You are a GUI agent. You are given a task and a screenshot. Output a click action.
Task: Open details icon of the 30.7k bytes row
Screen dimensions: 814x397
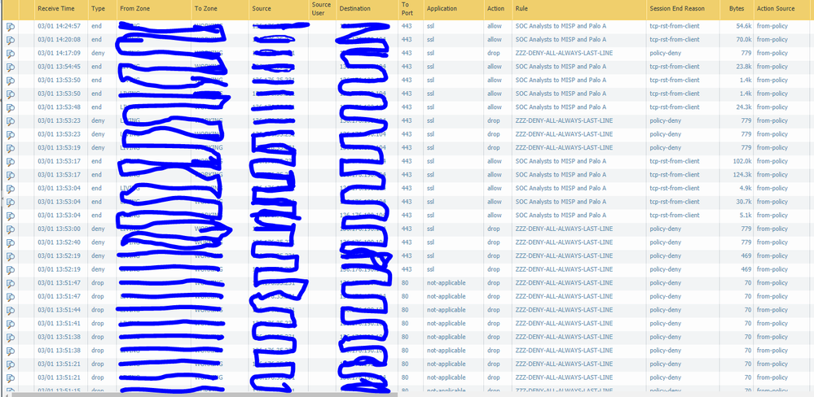click(11, 202)
